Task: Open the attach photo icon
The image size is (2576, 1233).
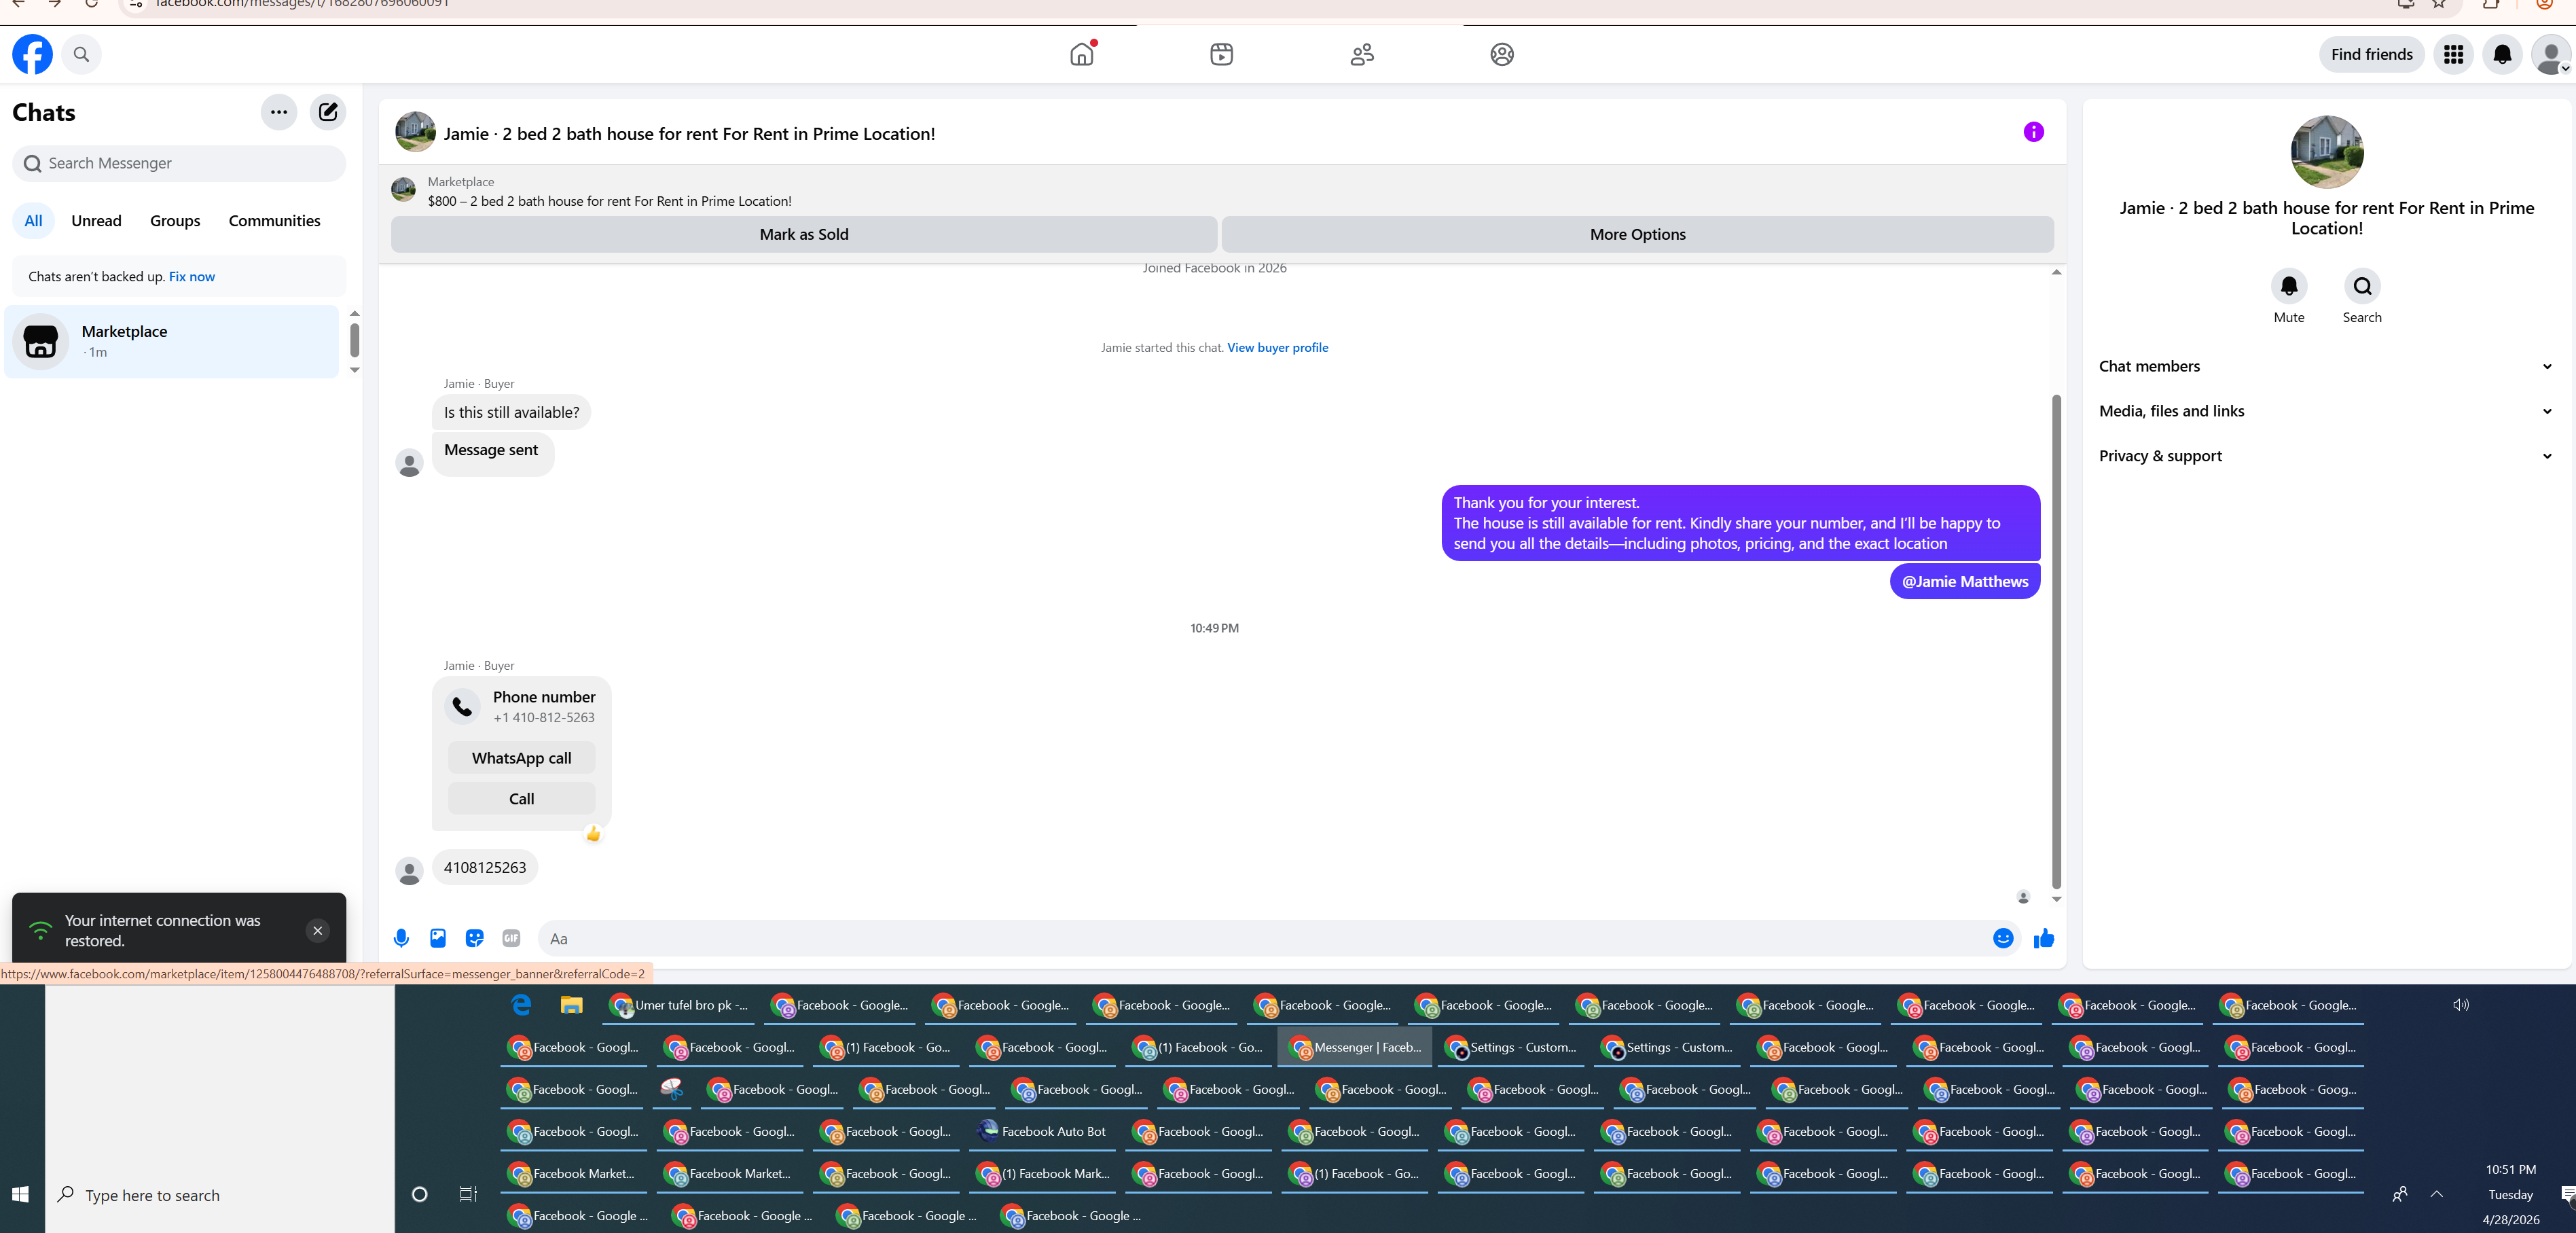Action: pos(438,938)
